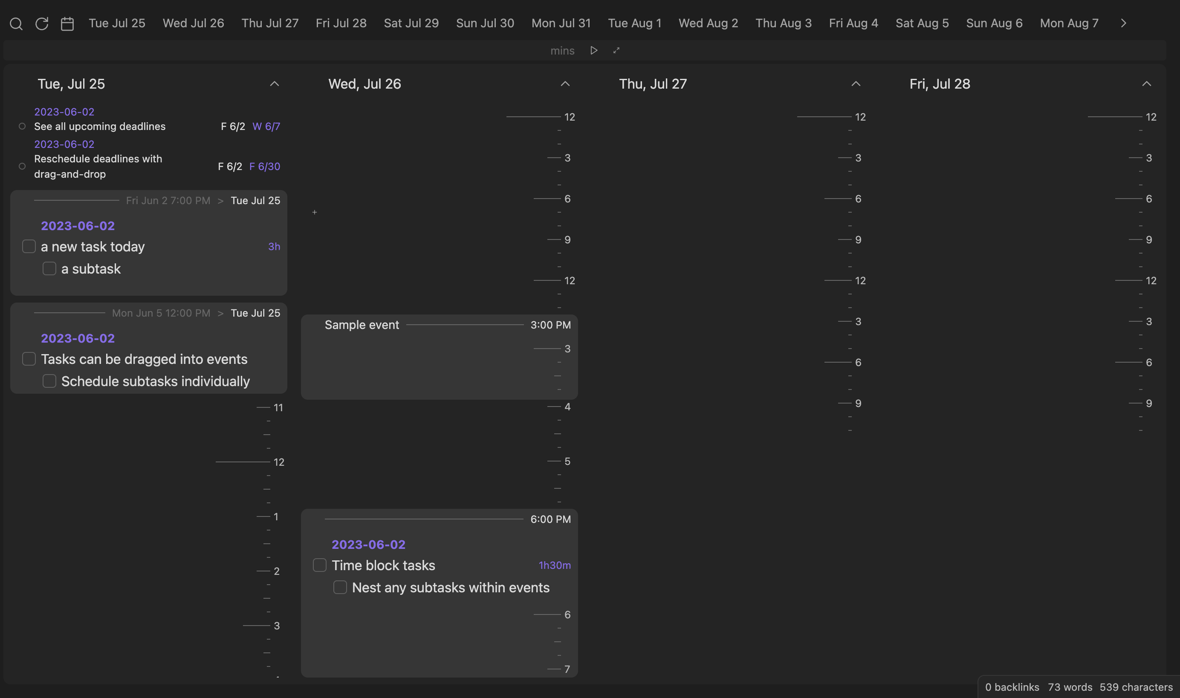This screenshot has width=1180, height=698.
Task: Mark the 'Reschedule deadlines' circle bullet
Action: [22, 167]
